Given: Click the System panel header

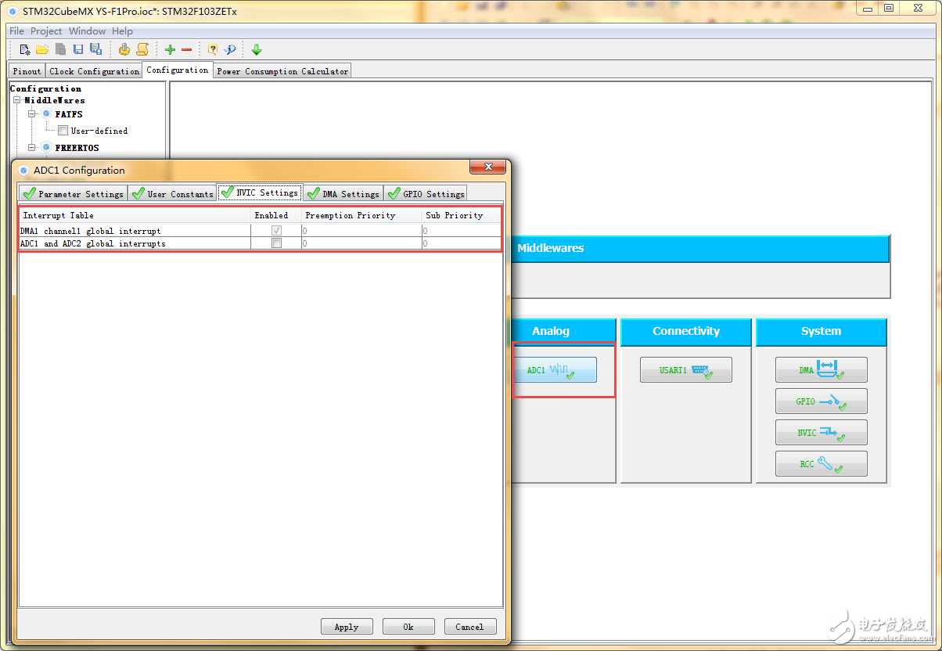Looking at the screenshot, I should point(822,331).
